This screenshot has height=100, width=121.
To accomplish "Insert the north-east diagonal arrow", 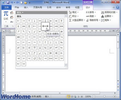I will 18,32.
